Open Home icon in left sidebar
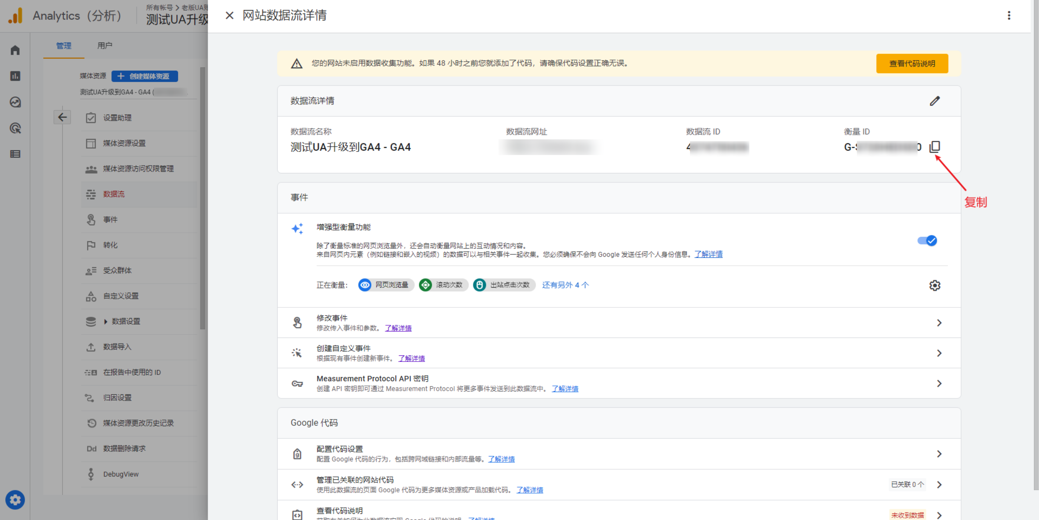This screenshot has height=520, width=1039. [x=15, y=50]
